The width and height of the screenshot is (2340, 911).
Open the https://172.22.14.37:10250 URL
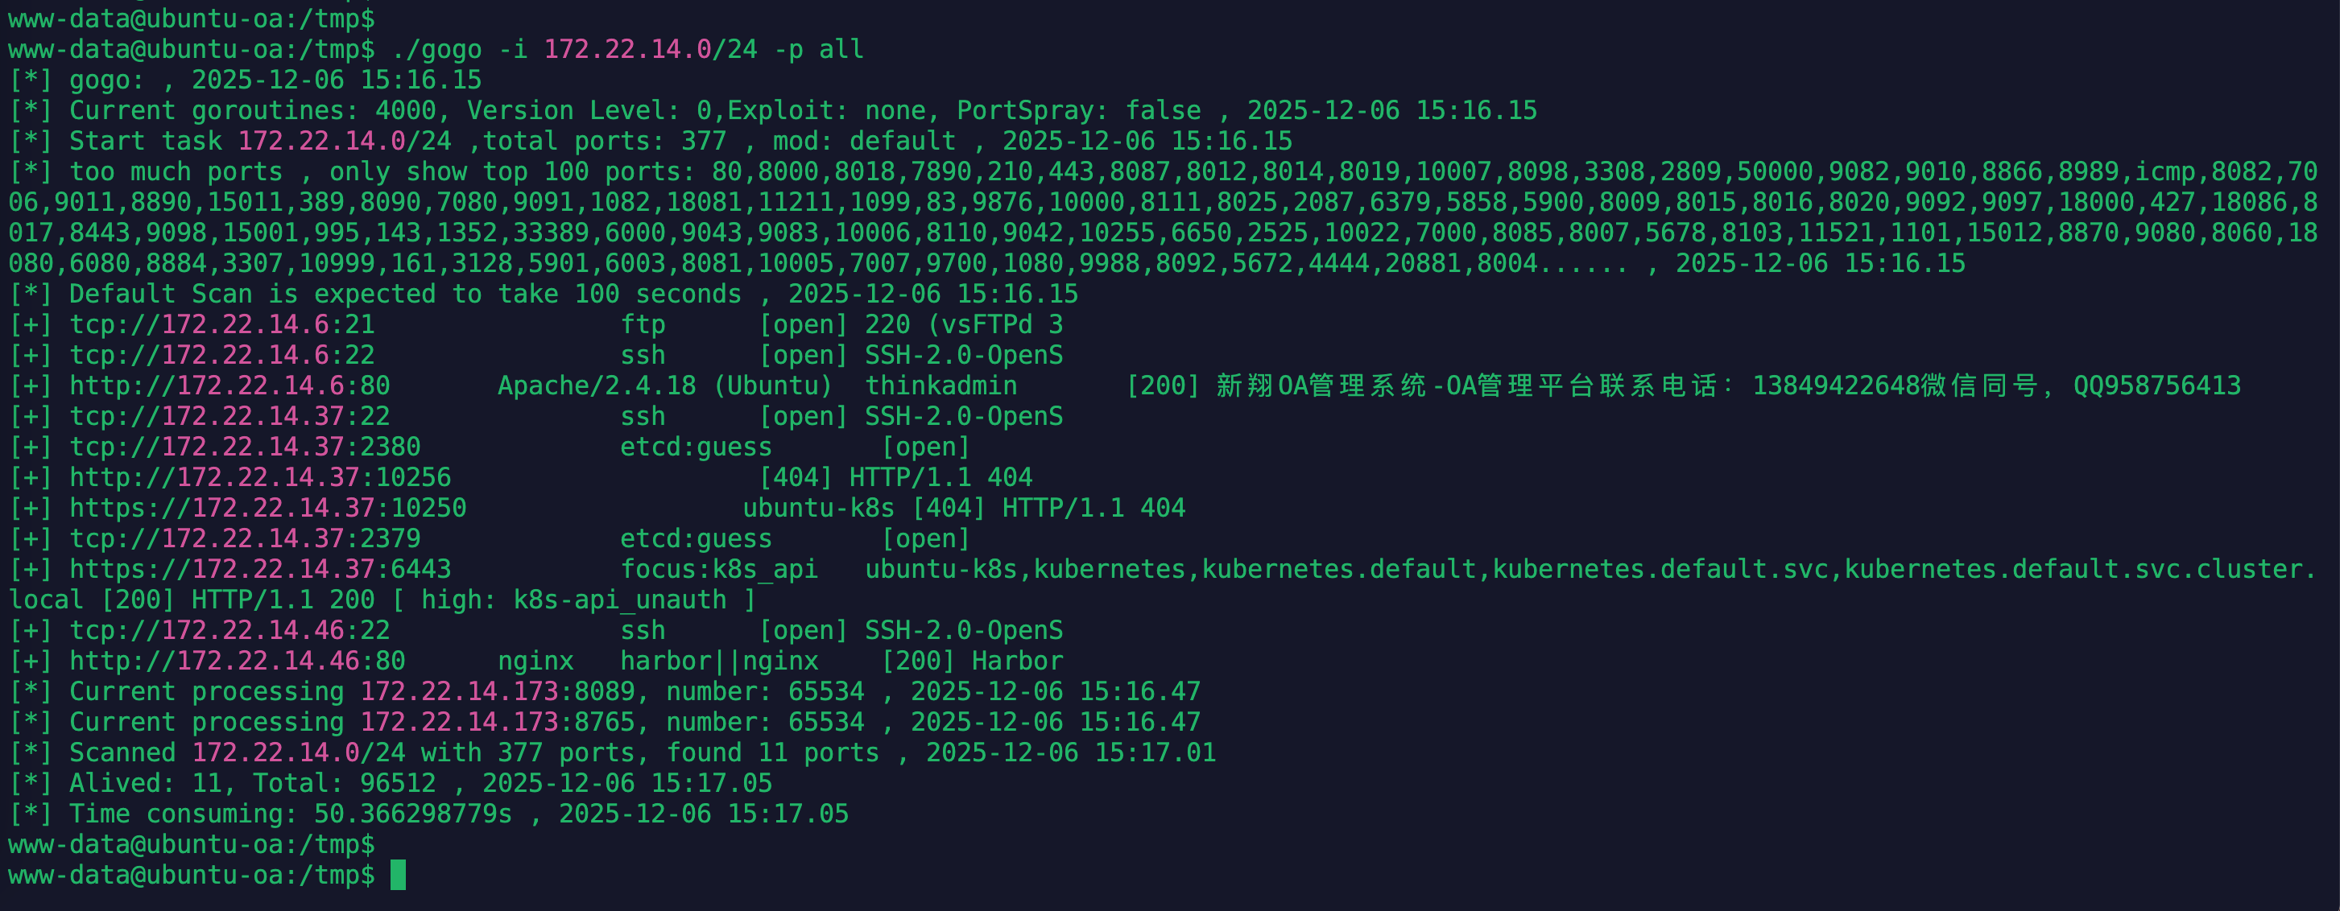268,509
